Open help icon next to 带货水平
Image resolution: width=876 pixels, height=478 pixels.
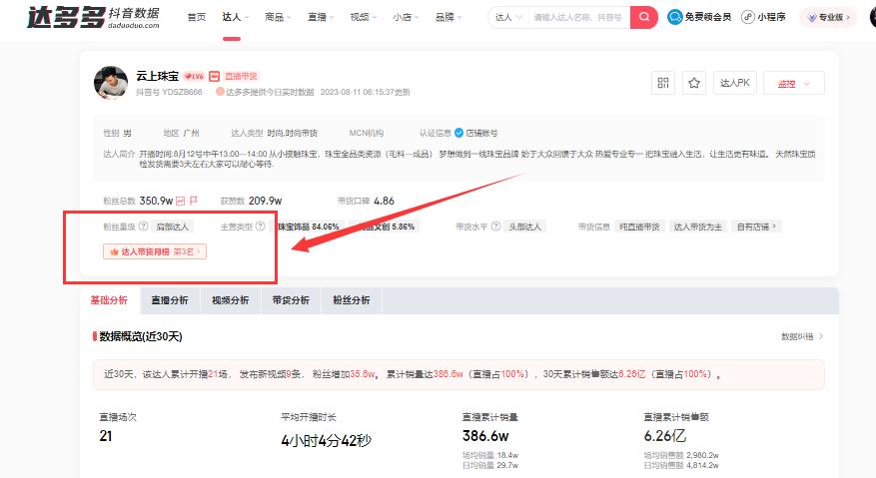pos(495,227)
